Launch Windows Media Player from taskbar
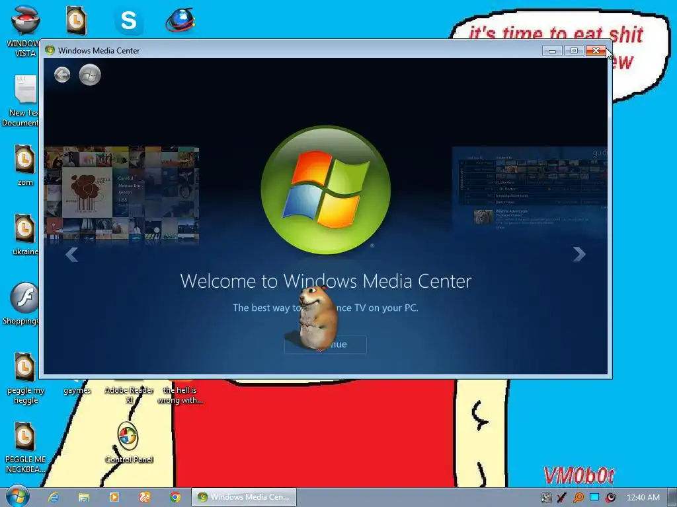The image size is (677, 507). [x=114, y=497]
